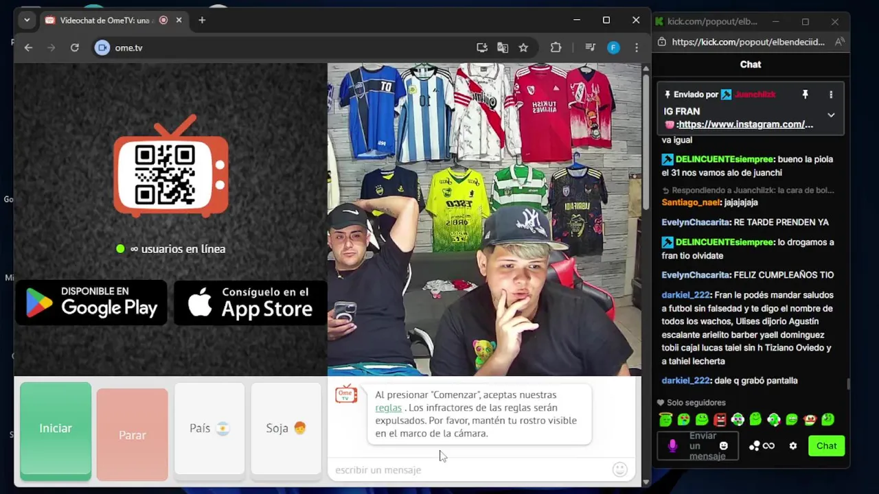
Task: Click the usuarios en línea status text
Action: click(x=171, y=249)
